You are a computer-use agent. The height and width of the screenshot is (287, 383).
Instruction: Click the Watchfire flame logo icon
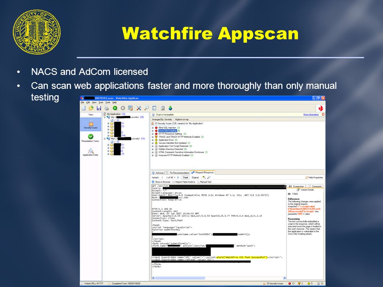click(321, 108)
